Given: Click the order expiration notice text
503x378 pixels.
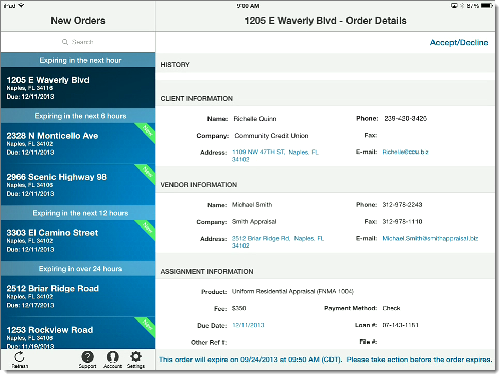Looking at the screenshot, I should tap(325, 360).
